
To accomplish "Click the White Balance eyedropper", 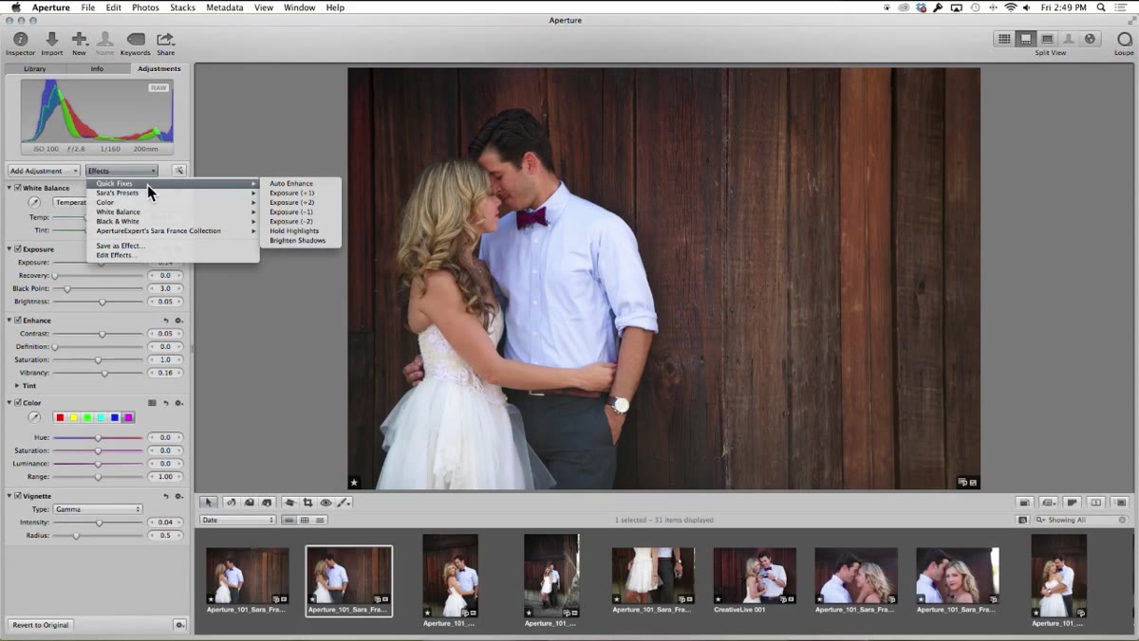I will [x=34, y=202].
